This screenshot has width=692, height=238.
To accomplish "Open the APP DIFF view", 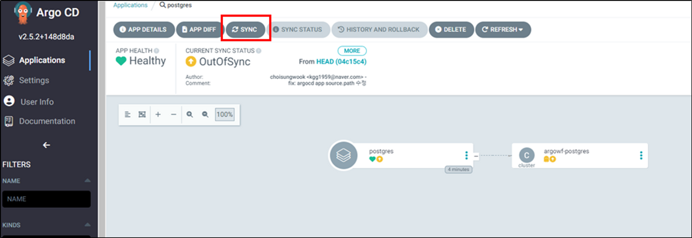I will pyautogui.click(x=200, y=30).
